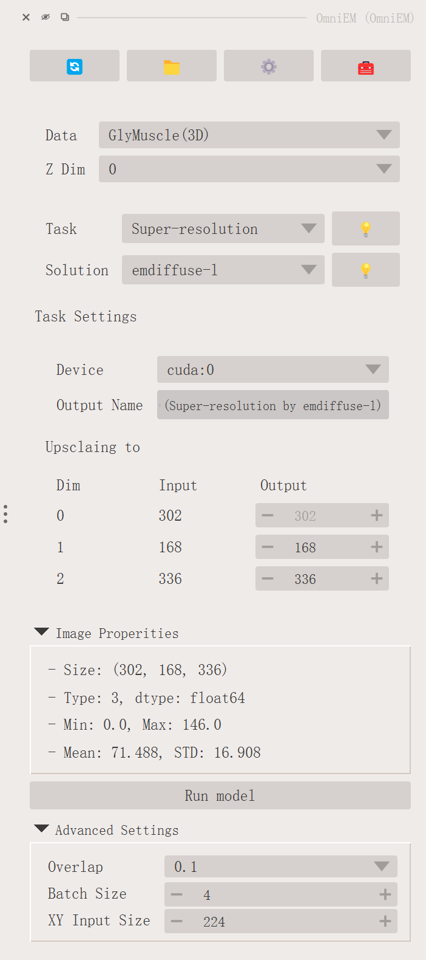
Task: Open settings via the gear icon
Action: 269,66
